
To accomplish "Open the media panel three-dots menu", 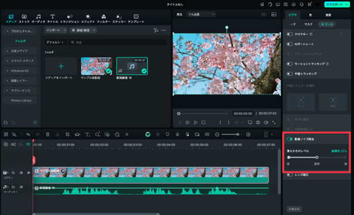I will (164, 30).
